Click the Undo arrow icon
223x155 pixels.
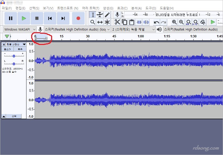[156, 22]
